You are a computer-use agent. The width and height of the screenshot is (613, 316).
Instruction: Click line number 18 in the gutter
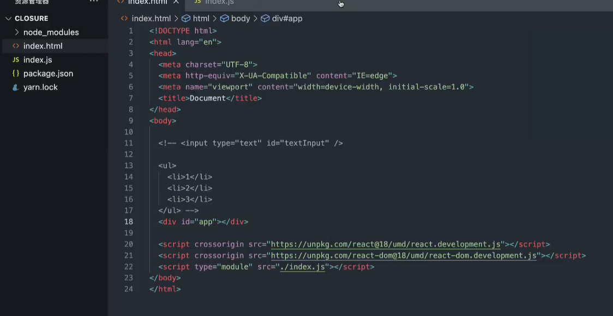pyautogui.click(x=129, y=222)
